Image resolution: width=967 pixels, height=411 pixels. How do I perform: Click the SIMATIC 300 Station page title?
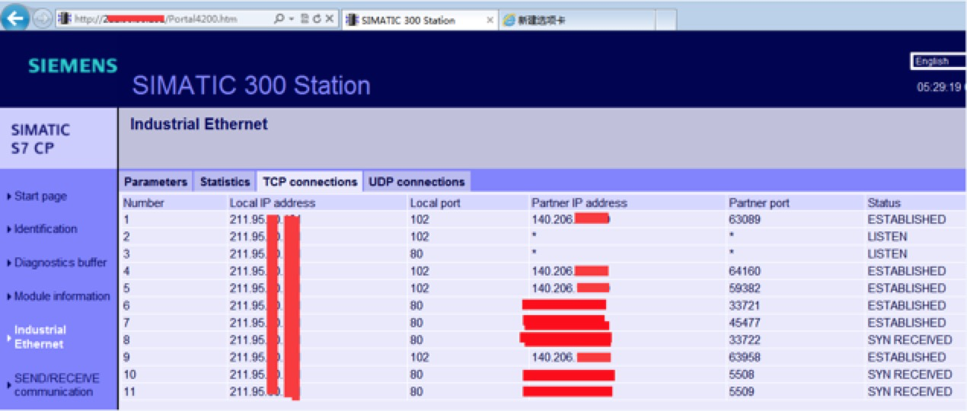[x=251, y=85]
